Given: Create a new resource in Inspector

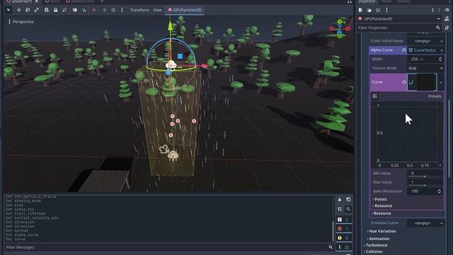Looking at the screenshot, I should (x=360, y=10).
